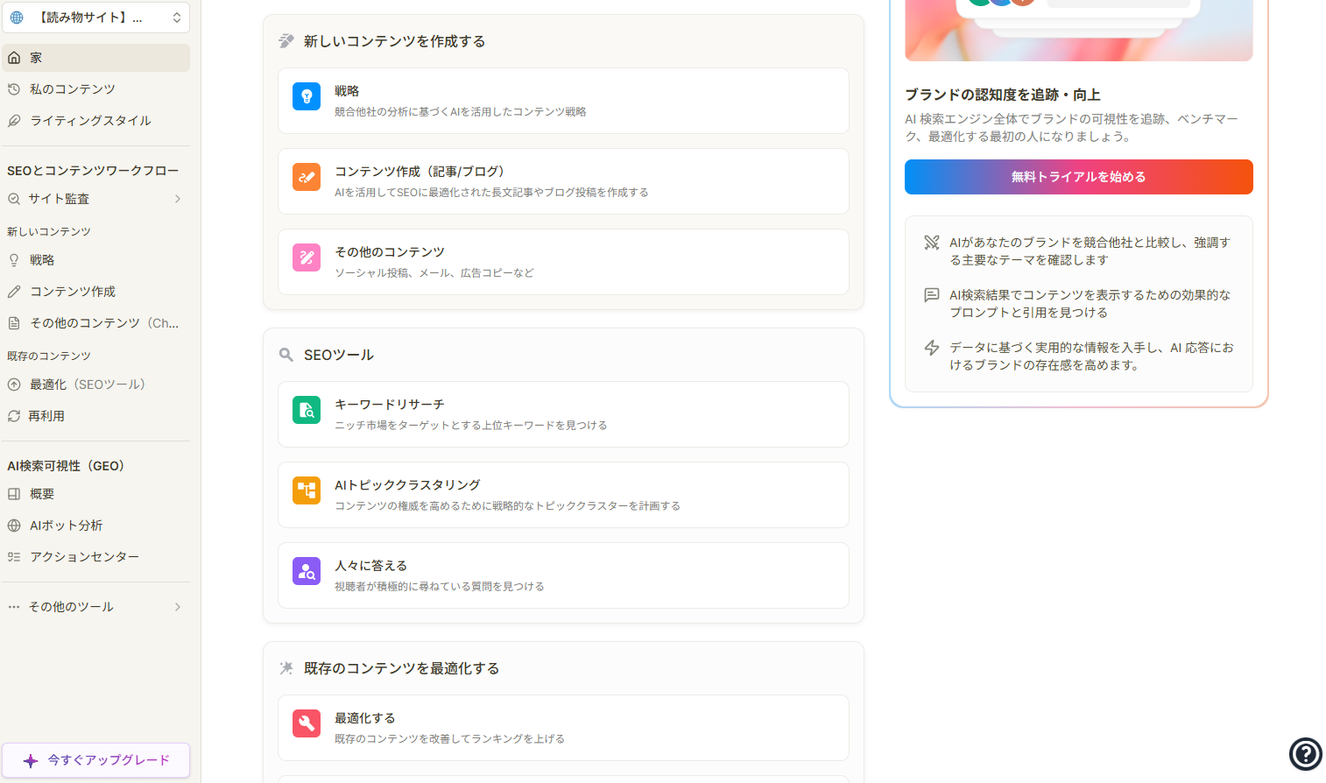Expand the サイト監査 chevron
1326x783 pixels.
[x=178, y=199]
